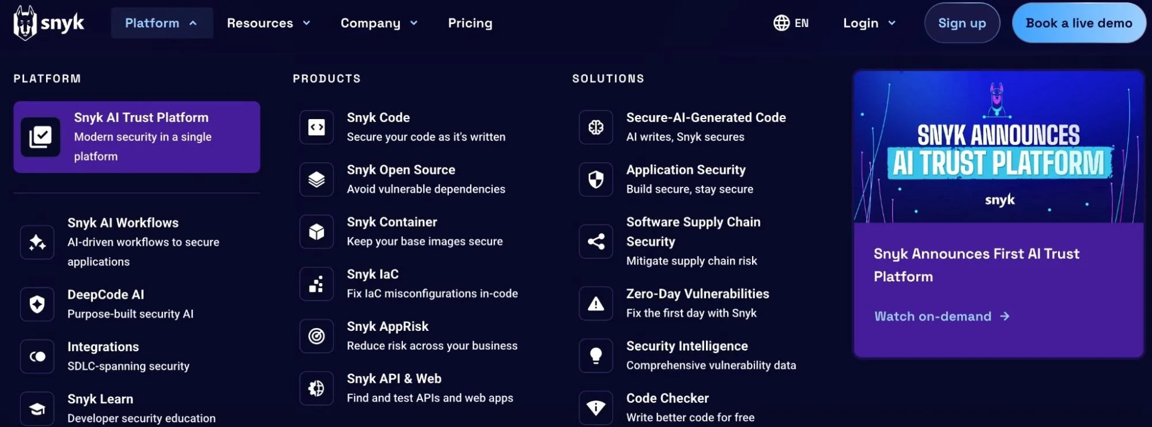Expand the Company dropdown
Screen dimensions: 1152x427
(x=379, y=23)
